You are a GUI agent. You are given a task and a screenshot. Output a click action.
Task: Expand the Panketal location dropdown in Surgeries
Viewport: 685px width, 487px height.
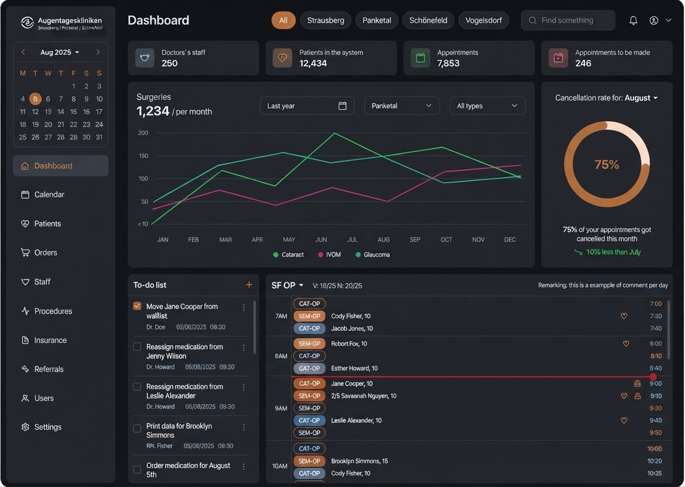pyautogui.click(x=402, y=106)
